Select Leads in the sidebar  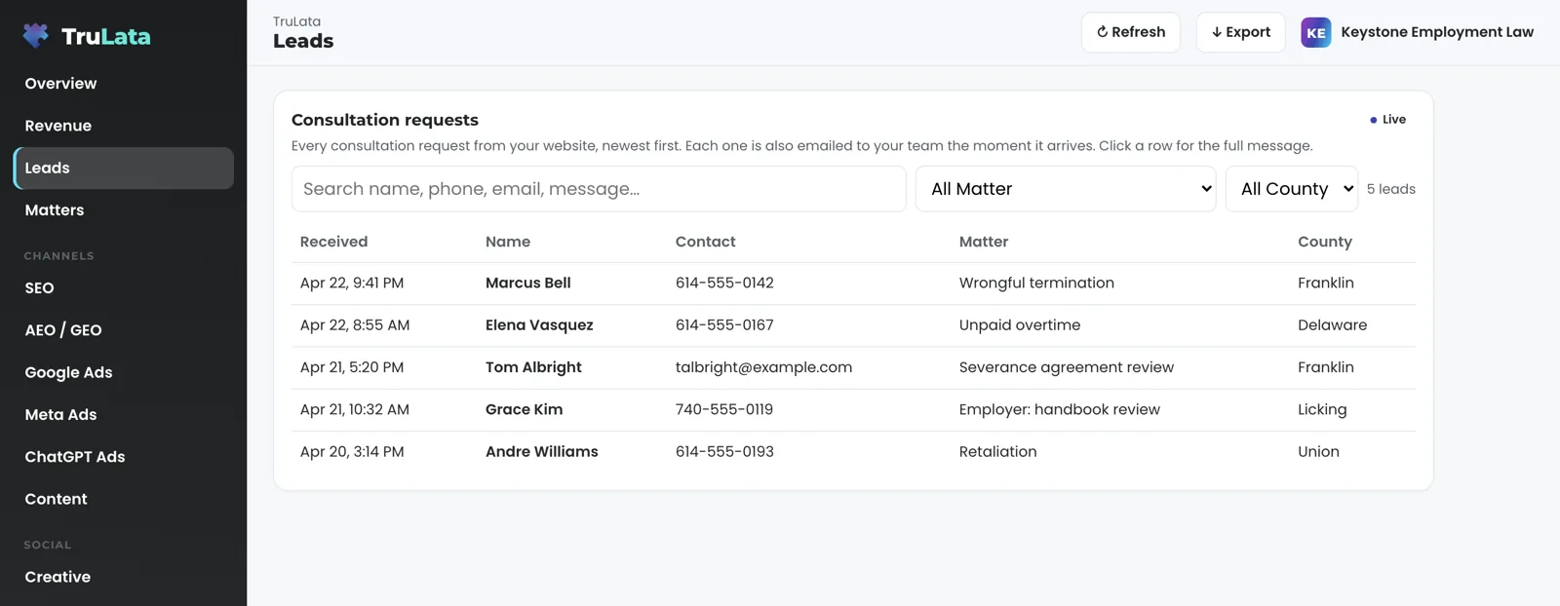pyautogui.click(x=123, y=168)
